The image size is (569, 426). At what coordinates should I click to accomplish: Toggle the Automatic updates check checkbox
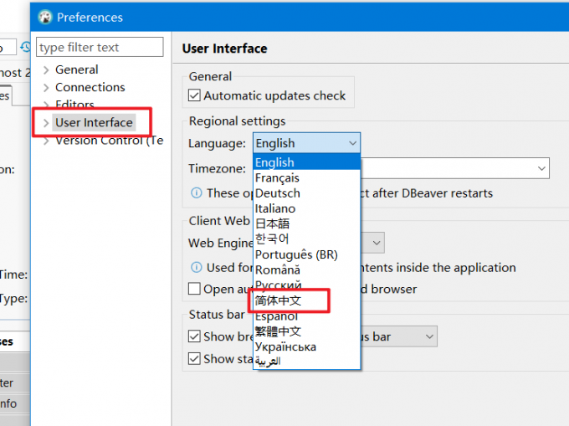[195, 96]
